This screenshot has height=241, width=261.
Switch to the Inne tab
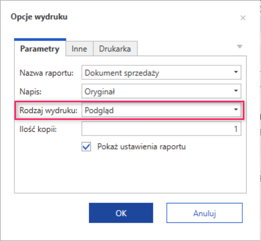coord(79,49)
